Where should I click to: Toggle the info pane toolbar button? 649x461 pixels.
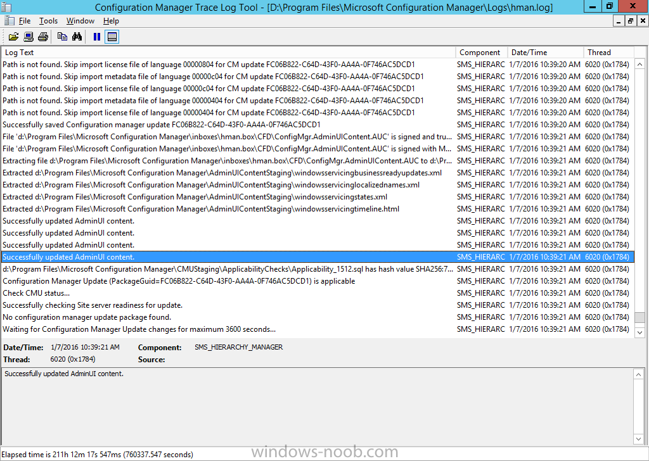(112, 37)
